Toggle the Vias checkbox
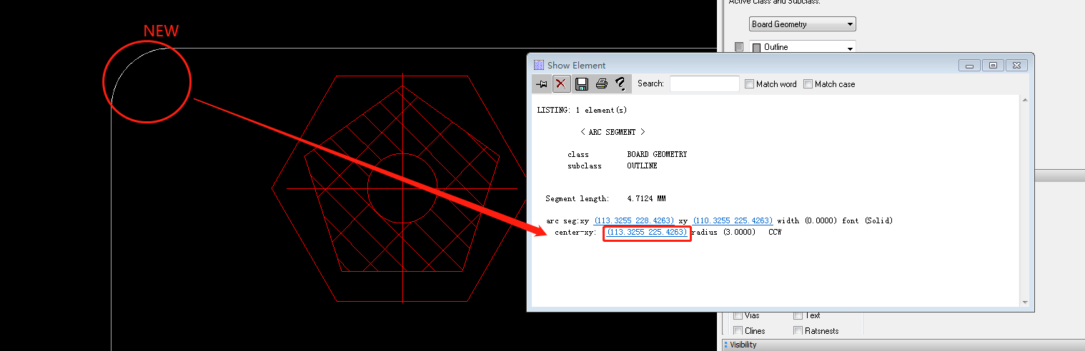 [x=738, y=315]
